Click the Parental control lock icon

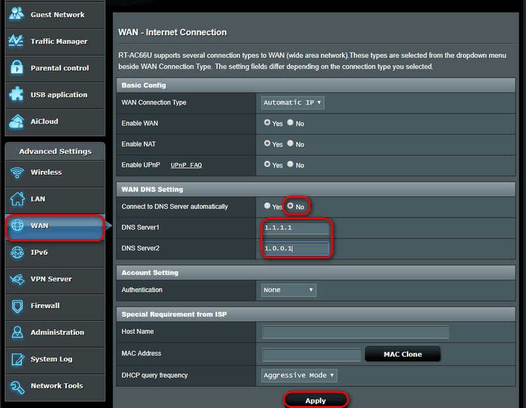[16, 68]
